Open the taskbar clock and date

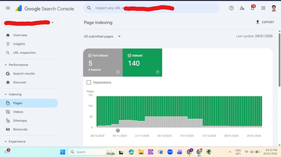[x=270, y=152]
